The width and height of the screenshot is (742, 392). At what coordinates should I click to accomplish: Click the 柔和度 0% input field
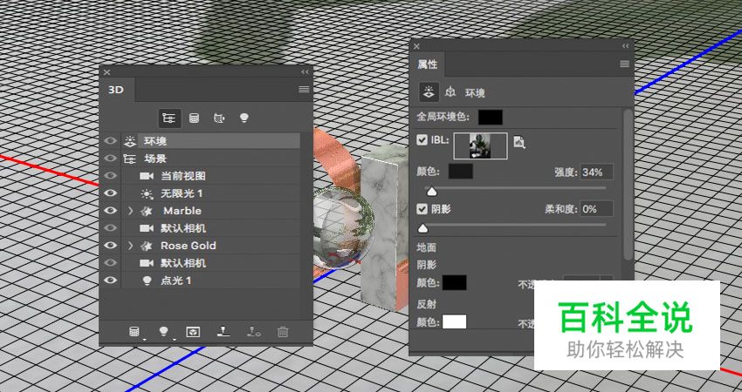(x=597, y=209)
